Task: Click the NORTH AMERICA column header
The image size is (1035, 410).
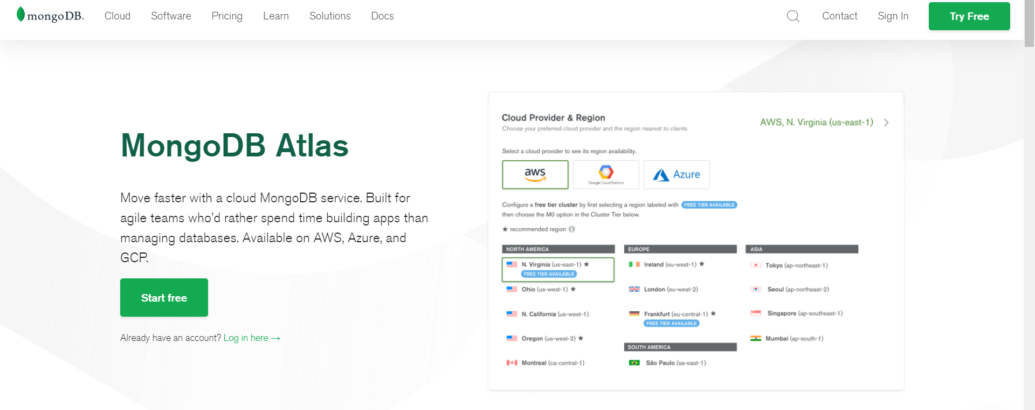Action: (x=558, y=249)
